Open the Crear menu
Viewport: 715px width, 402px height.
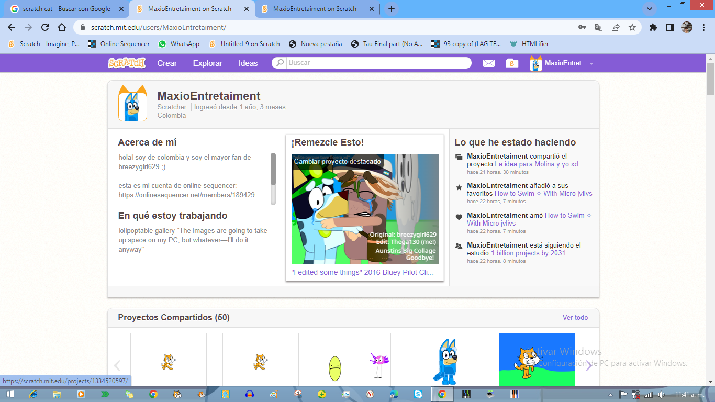click(167, 63)
